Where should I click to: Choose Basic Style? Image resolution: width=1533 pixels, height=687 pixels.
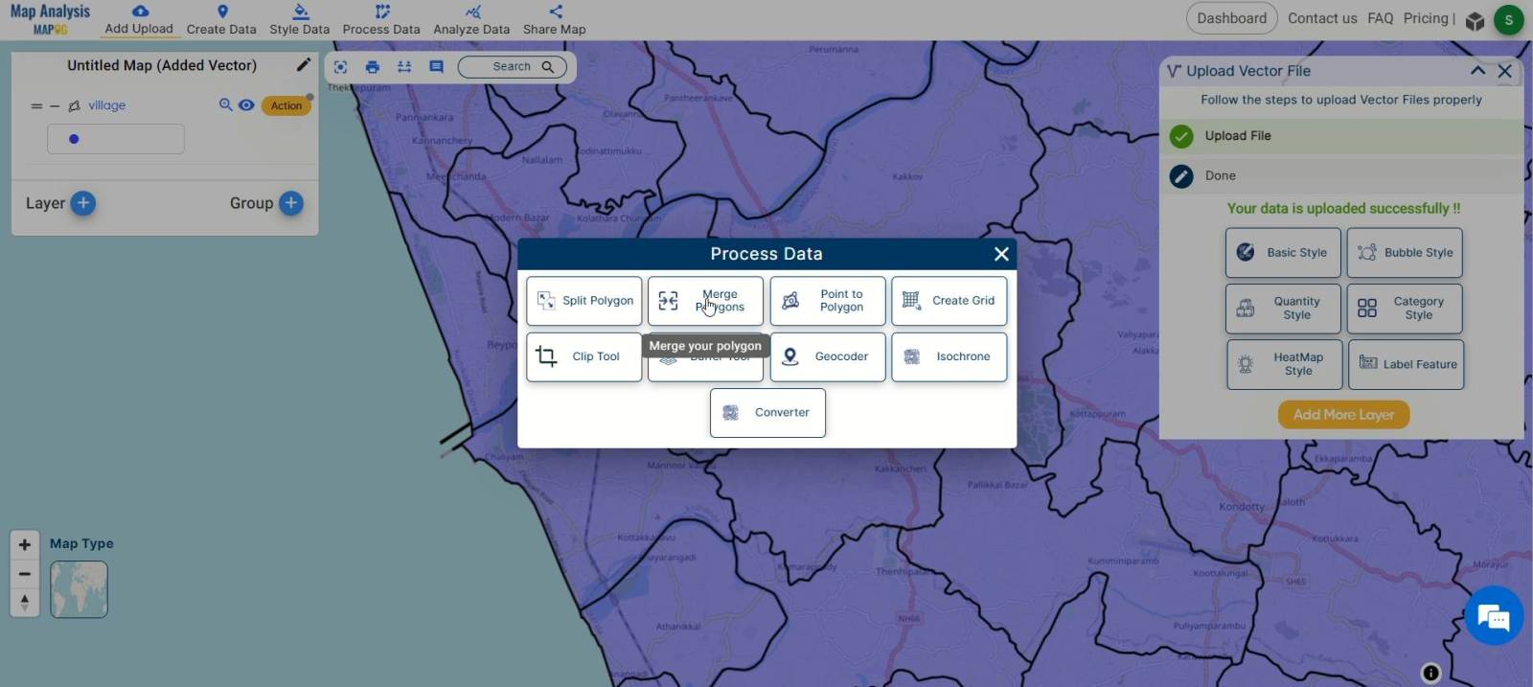(1283, 253)
